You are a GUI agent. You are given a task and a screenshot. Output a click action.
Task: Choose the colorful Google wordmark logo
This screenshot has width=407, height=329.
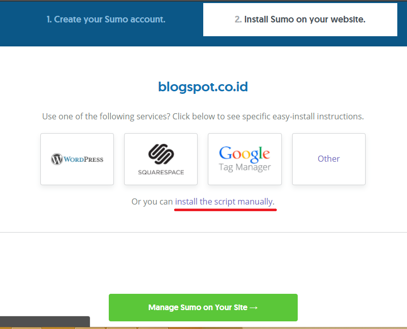245,154
